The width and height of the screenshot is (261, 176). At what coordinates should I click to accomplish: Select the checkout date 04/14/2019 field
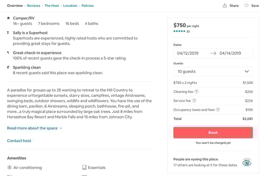point(230,53)
